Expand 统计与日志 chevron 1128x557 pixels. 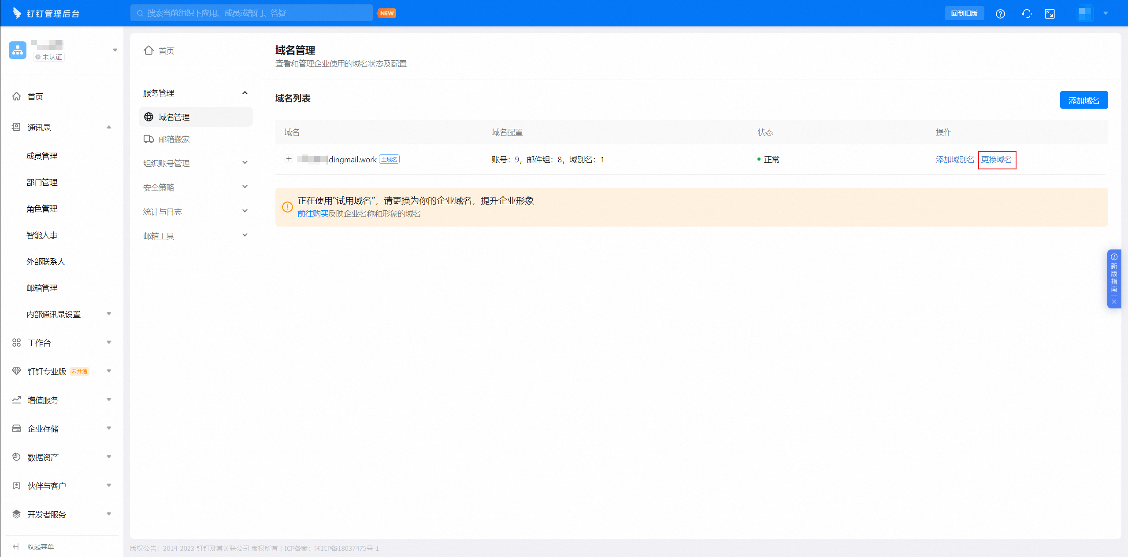tap(245, 211)
